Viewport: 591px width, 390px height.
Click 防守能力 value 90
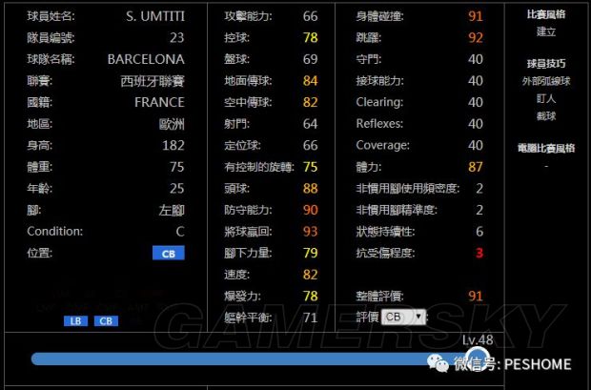(310, 210)
